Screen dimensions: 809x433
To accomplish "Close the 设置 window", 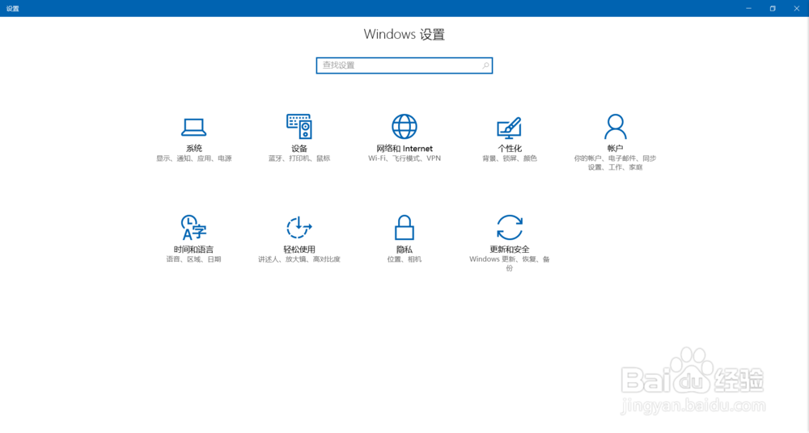I will click(x=797, y=8).
